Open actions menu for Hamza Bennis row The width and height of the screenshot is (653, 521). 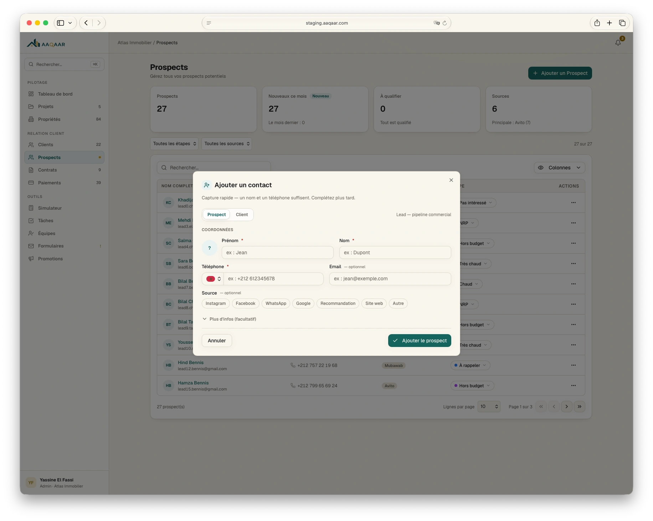[x=573, y=385]
